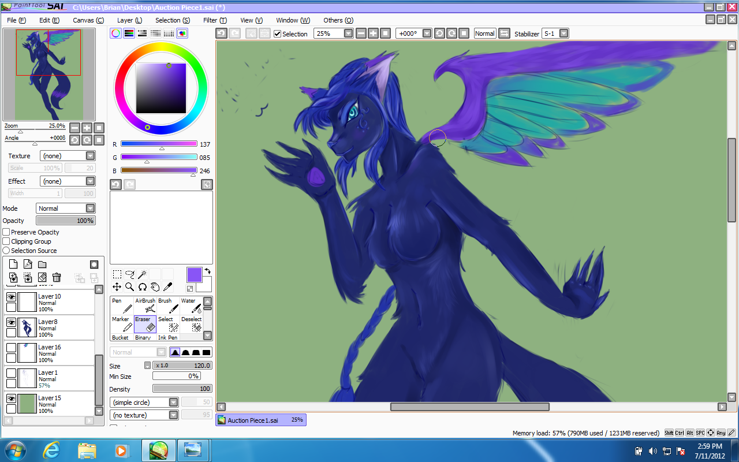The image size is (739, 462).
Task: Enable Preserve Opacity checkbox
Action: pos(6,232)
